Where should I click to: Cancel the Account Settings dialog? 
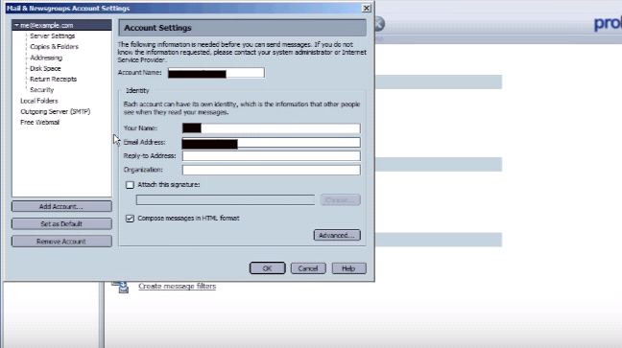coord(308,268)
